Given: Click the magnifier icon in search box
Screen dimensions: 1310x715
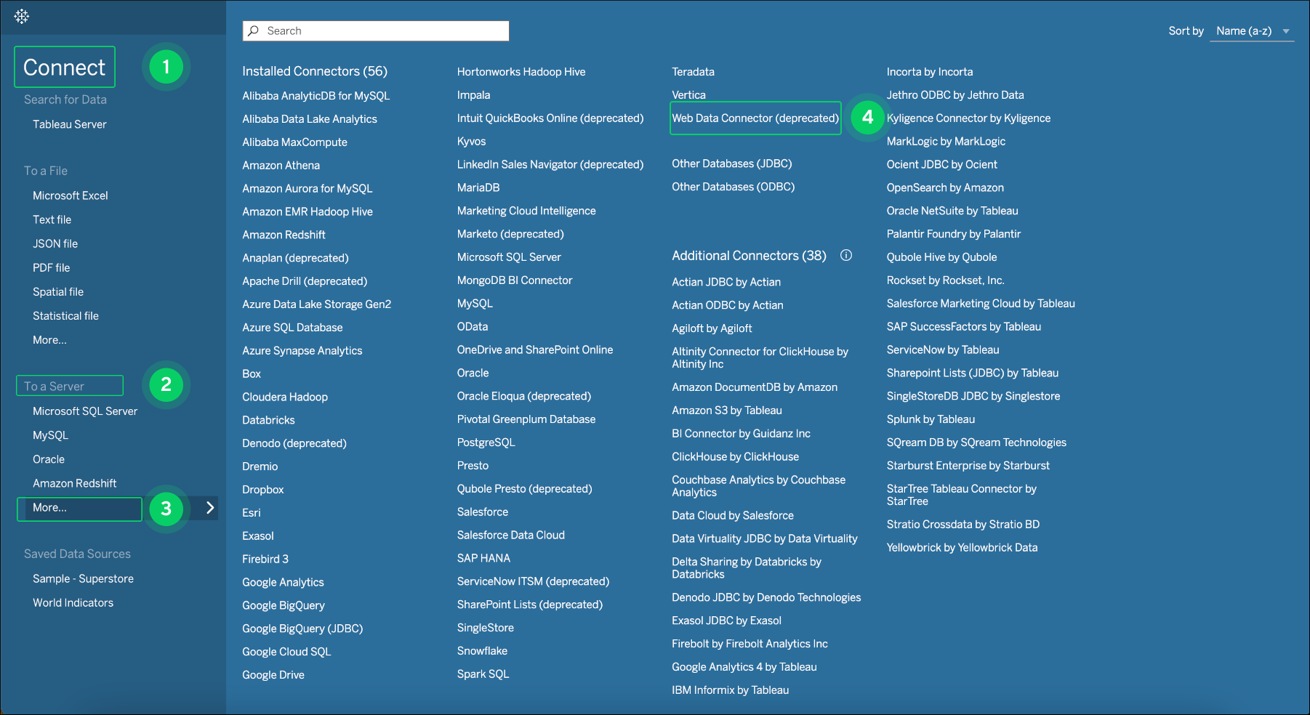Looking at the screenshot, I should 254,31.
